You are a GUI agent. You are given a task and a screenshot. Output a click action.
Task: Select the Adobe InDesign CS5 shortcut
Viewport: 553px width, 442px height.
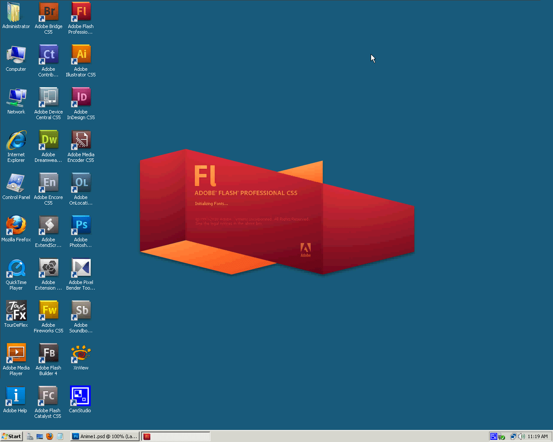[x=81, y=104]
